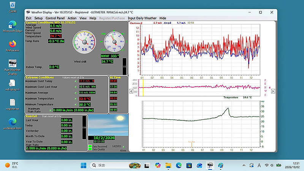Click the Rain Rate 0.000 in./min value
304x171 pixels.
(x=46, y=149)
